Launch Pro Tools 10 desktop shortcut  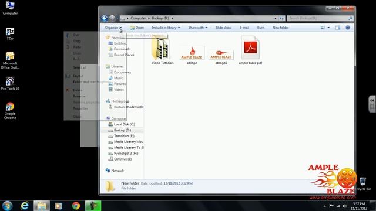click(10, 83)
